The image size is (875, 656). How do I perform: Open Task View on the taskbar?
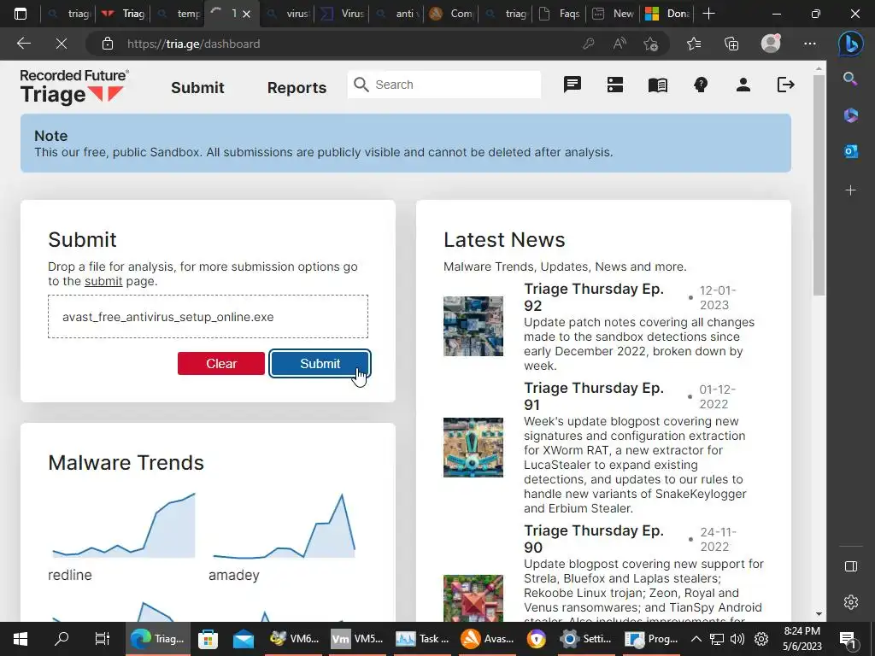(x=103, y=639)
